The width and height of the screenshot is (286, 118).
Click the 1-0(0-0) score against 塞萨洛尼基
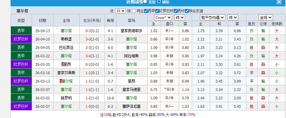[92, 106]
